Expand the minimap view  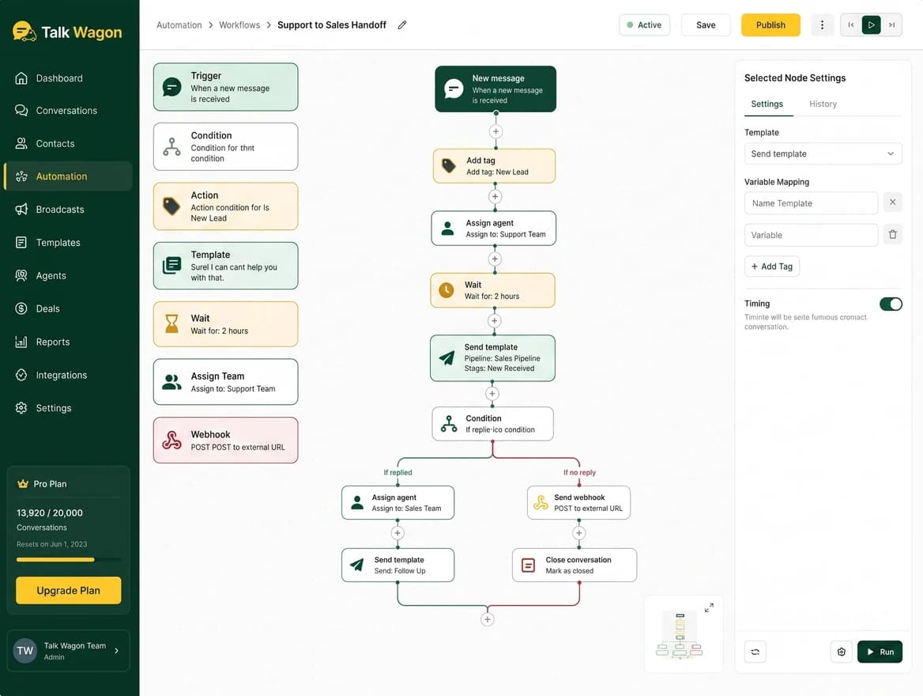click(x=710, y=607)
